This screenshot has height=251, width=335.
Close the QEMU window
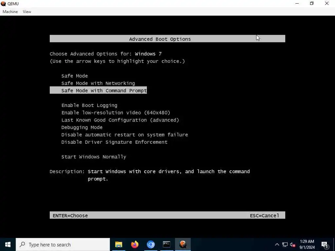[327, 4]
